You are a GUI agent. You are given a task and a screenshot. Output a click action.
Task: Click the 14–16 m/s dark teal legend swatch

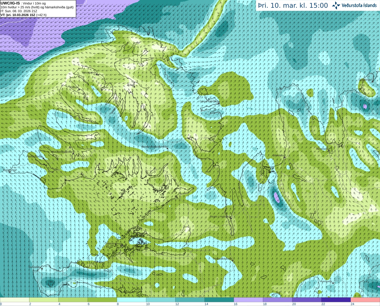click(x=219, y=300)
